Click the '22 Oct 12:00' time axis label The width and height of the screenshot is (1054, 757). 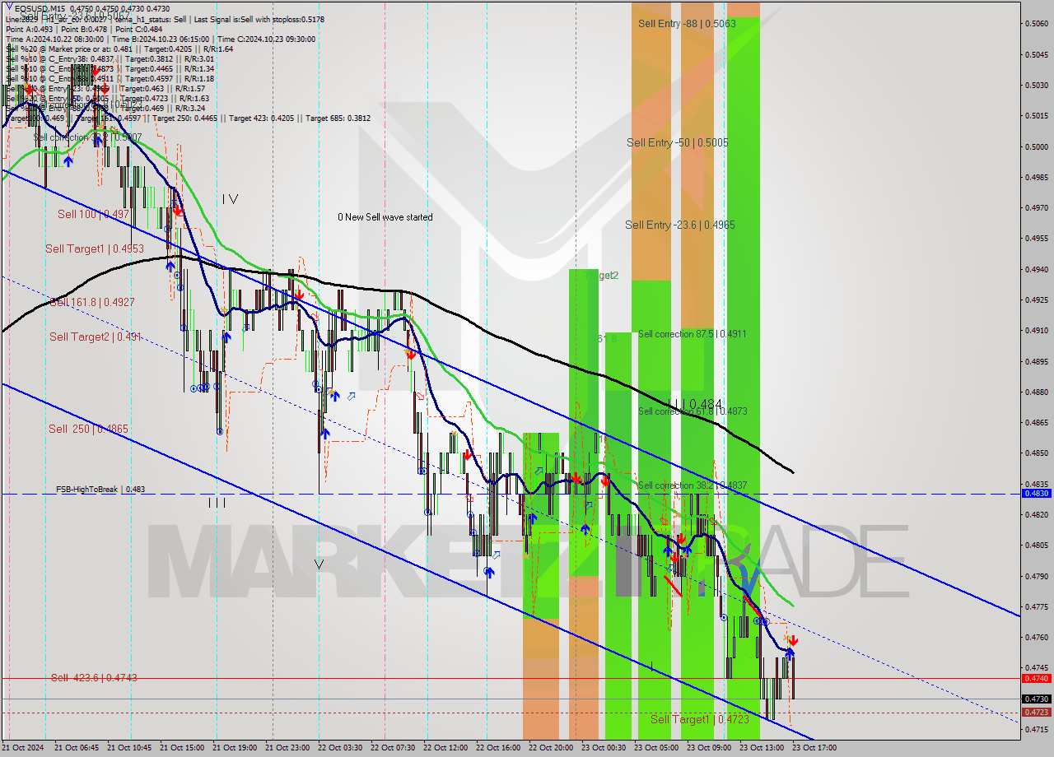point(445,748)
